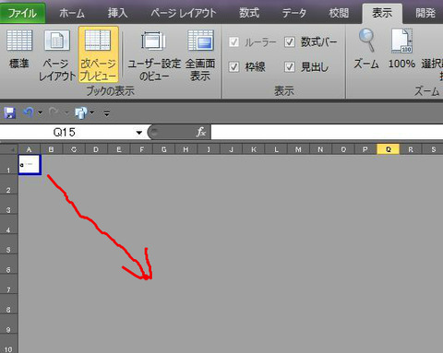Select row 7 header
Viewport: 443px width, 353px height.
click(x=9, y=285)
